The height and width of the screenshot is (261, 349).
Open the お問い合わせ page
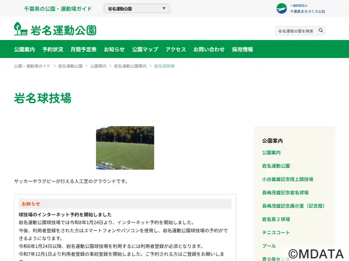[x=209, y=50]
